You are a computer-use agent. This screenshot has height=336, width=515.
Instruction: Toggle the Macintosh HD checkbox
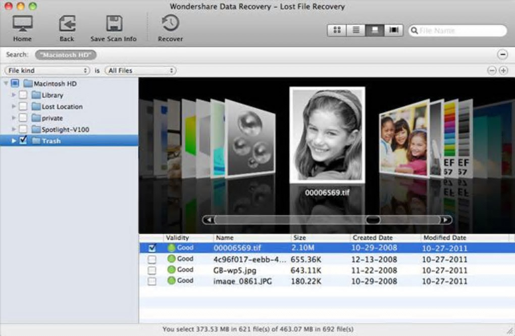pos(15,83)
